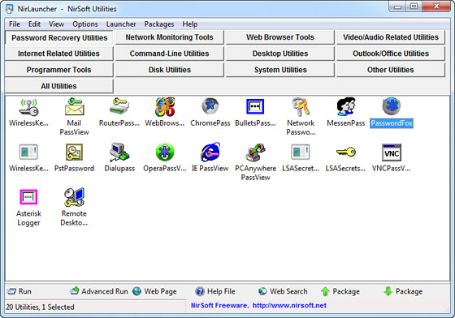
Task: Open the Edit menu
Action: [x=34, y=24]
